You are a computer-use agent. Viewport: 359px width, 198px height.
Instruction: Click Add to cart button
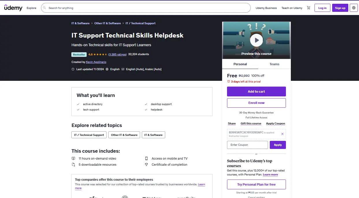(256, 91)
